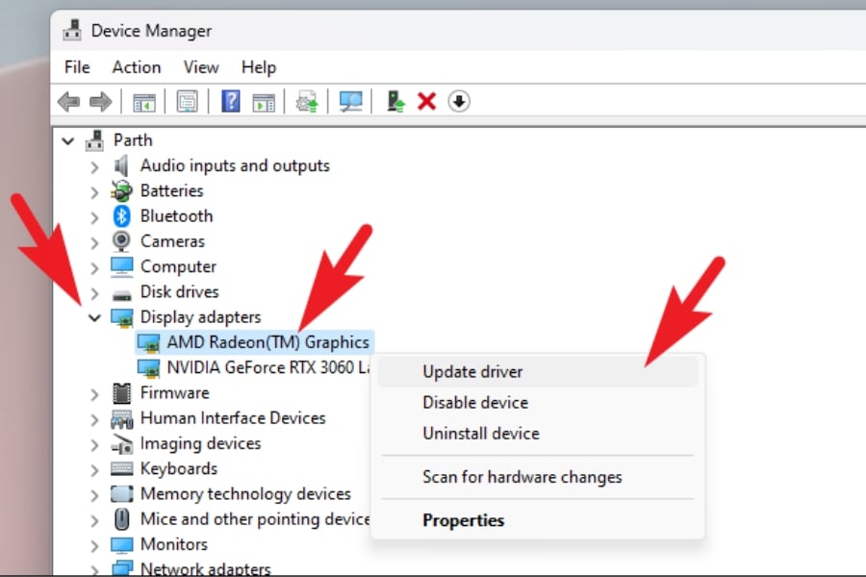Open Properties using the toolbar icon

(187, 101)
